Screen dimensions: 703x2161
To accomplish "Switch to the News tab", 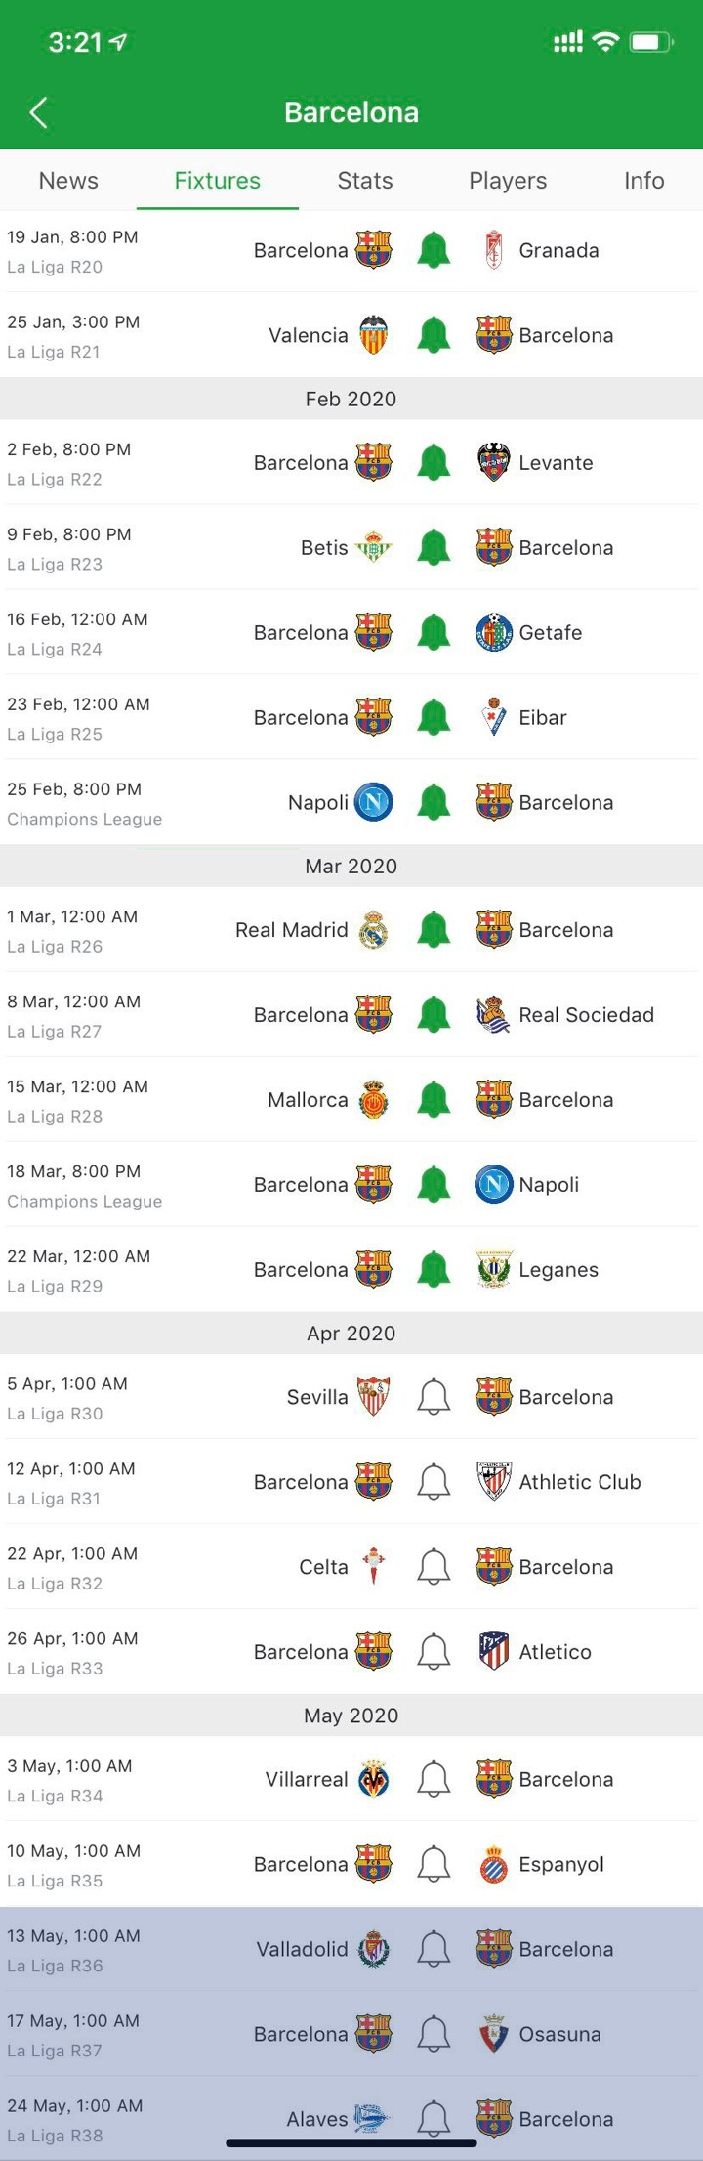I will (x=68, y=181).
